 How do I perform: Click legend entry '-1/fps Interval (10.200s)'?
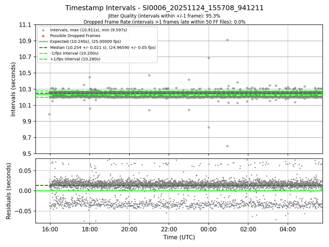click(x=74, y=53)
